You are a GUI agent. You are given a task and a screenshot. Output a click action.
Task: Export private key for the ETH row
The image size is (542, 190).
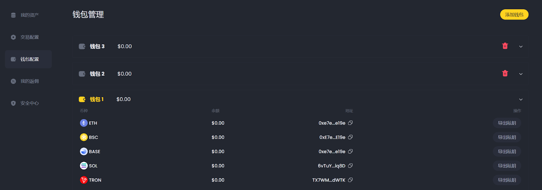[507, 123]
